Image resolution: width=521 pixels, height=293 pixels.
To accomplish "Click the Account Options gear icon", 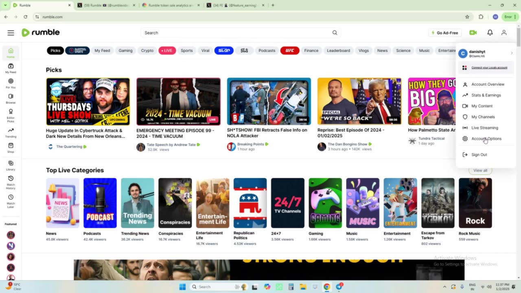I will [465, 138].
